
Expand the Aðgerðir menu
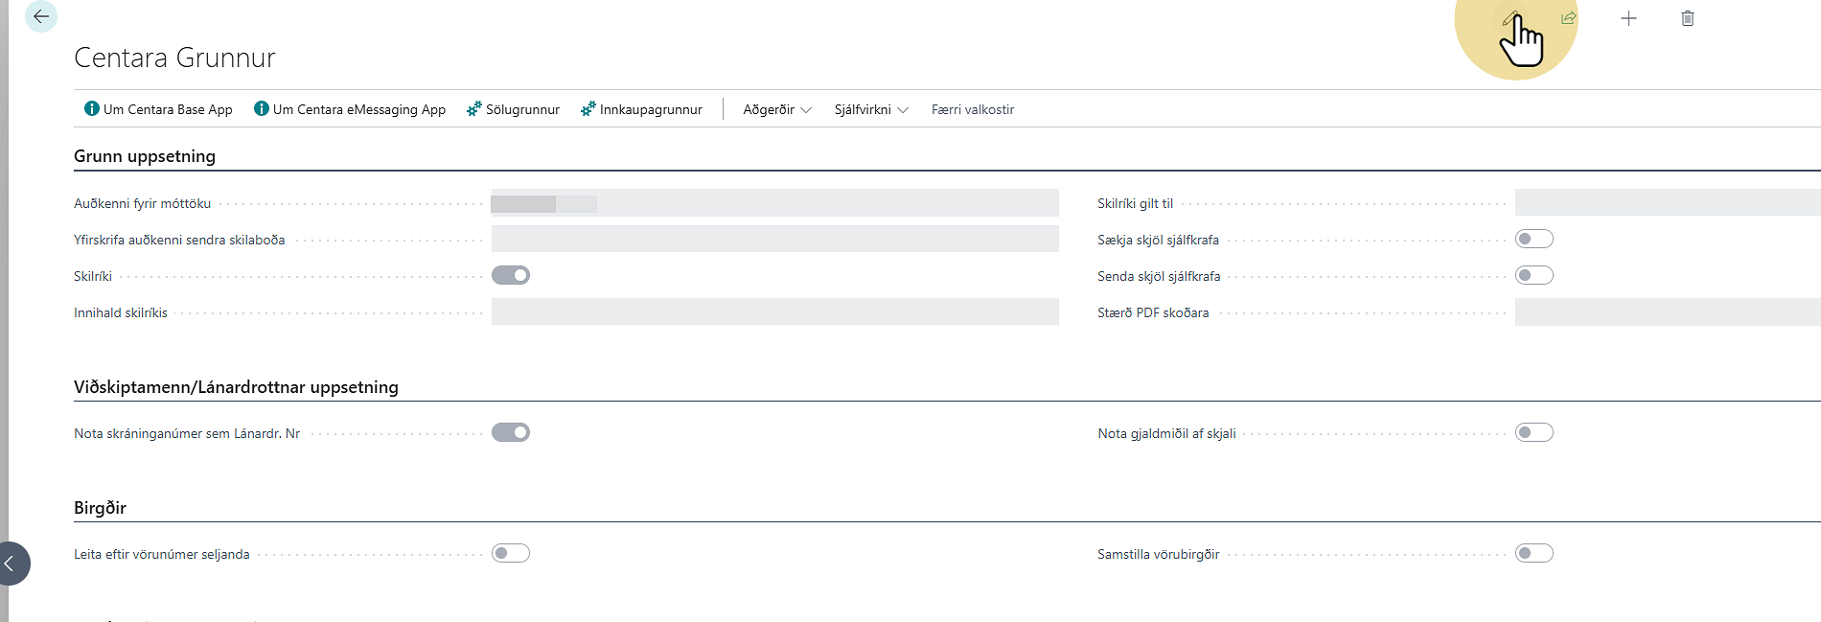[777, 109]
